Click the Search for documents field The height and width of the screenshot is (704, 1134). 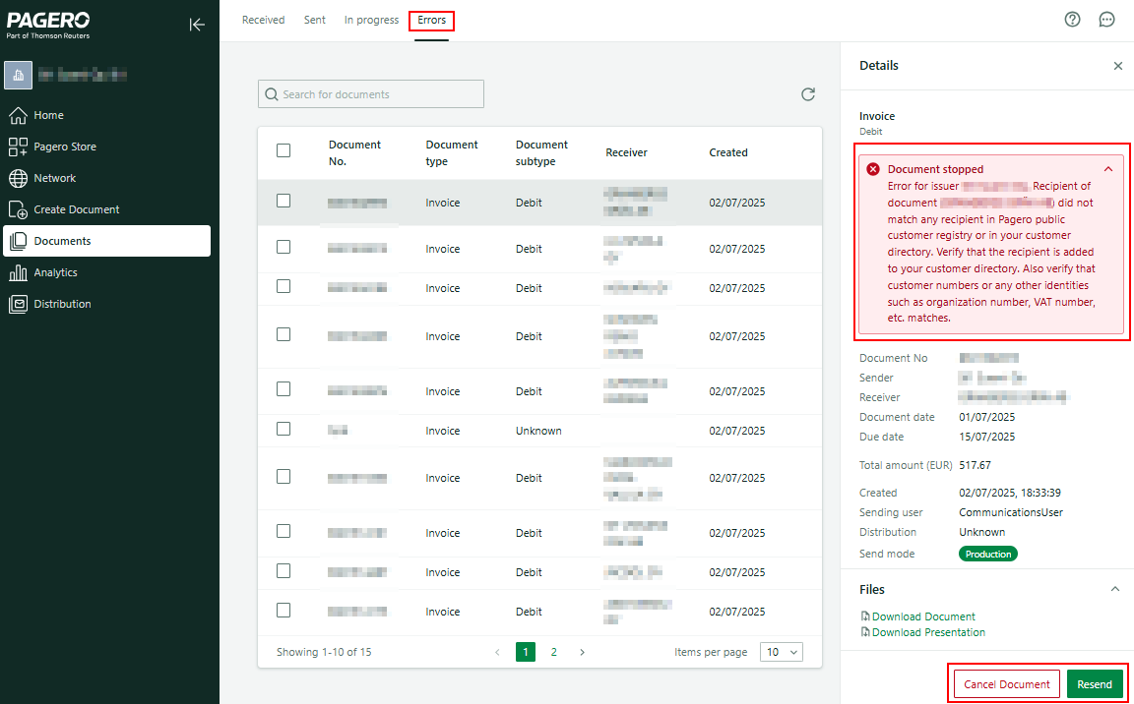point(371,94)
